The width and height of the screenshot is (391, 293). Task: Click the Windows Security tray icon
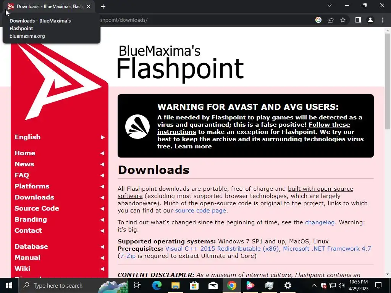click(x=323, y=285)
